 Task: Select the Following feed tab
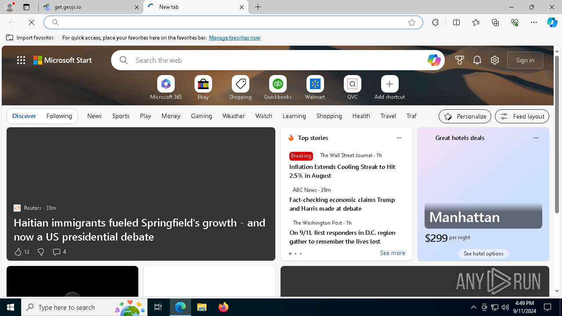[x=59, y=116]
